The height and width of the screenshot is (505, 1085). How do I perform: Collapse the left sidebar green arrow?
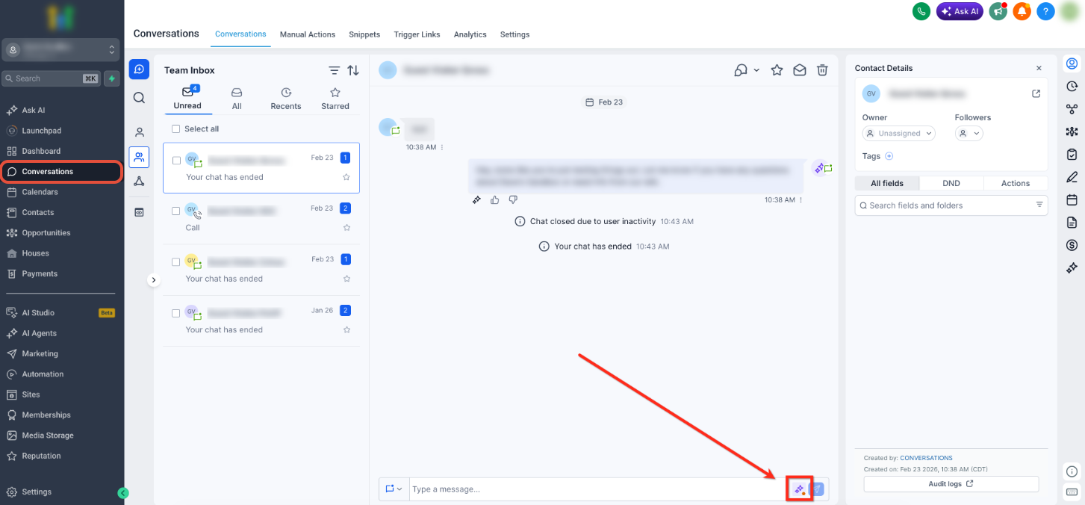pos(123,493)
